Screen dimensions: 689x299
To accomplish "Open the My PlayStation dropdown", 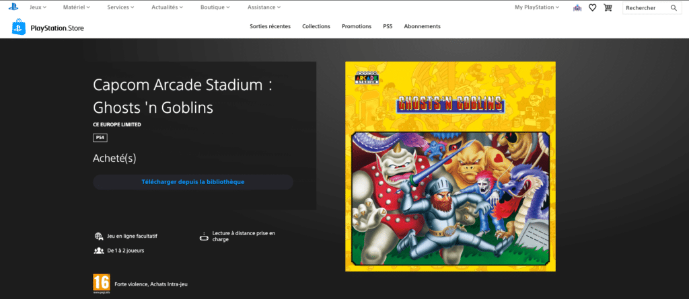I will (x=538, y=7).
